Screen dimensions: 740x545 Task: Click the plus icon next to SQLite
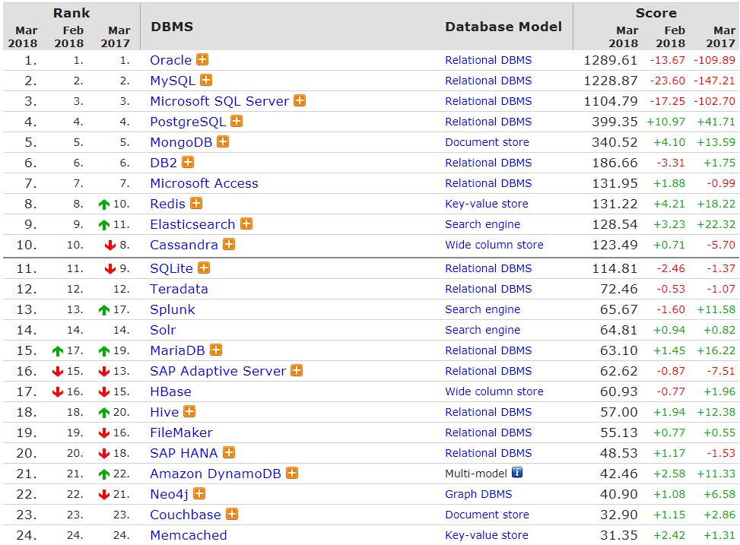pyautogui.click(x=204, y=268)
